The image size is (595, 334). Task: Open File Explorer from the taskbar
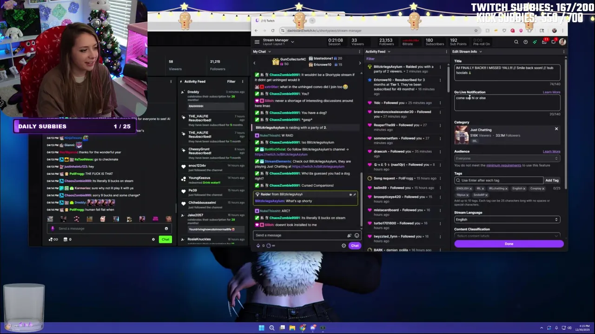tap(292, 328)
